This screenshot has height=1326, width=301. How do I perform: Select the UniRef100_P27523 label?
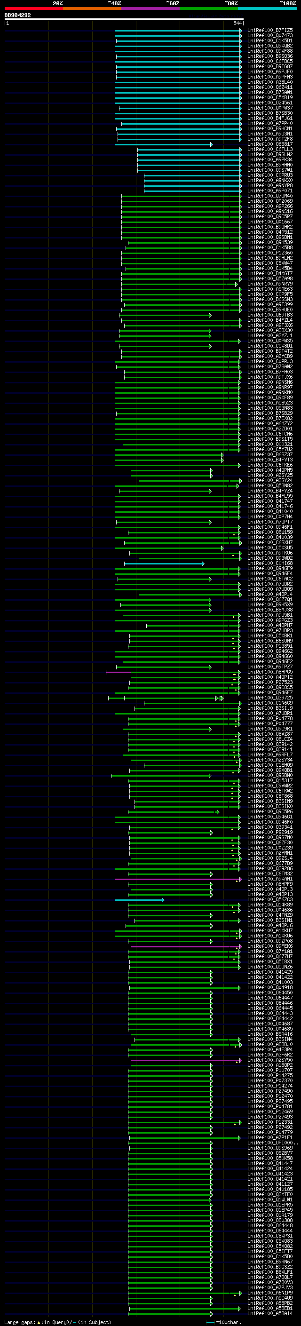tap(269, 682)
